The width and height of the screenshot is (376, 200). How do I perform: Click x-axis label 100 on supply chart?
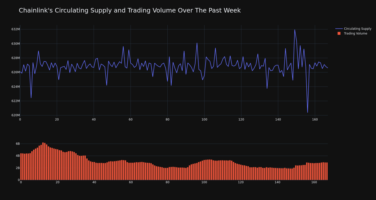click(x=204, y=119)
